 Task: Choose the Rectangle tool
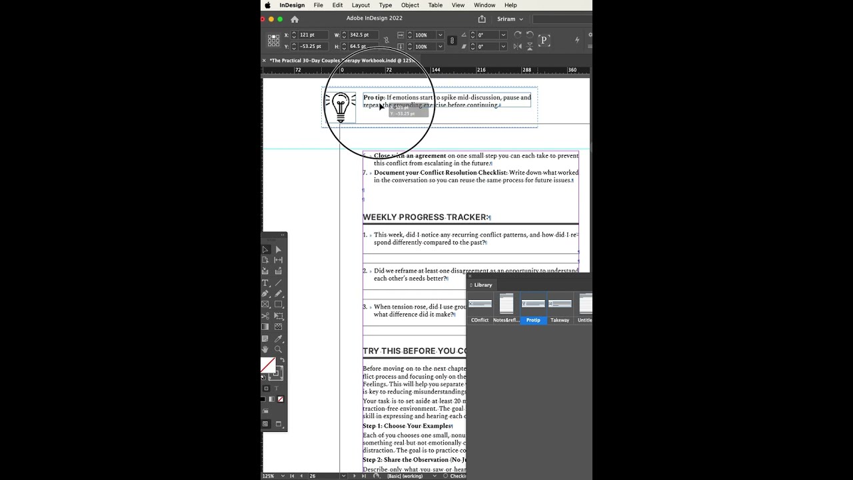pyautogui.click(x=278, y=304)
